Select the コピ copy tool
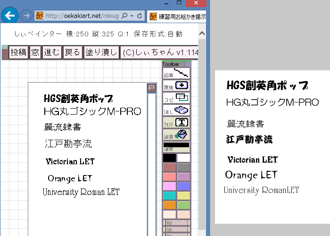Screen dimensions: 330x236 (176, 98)
